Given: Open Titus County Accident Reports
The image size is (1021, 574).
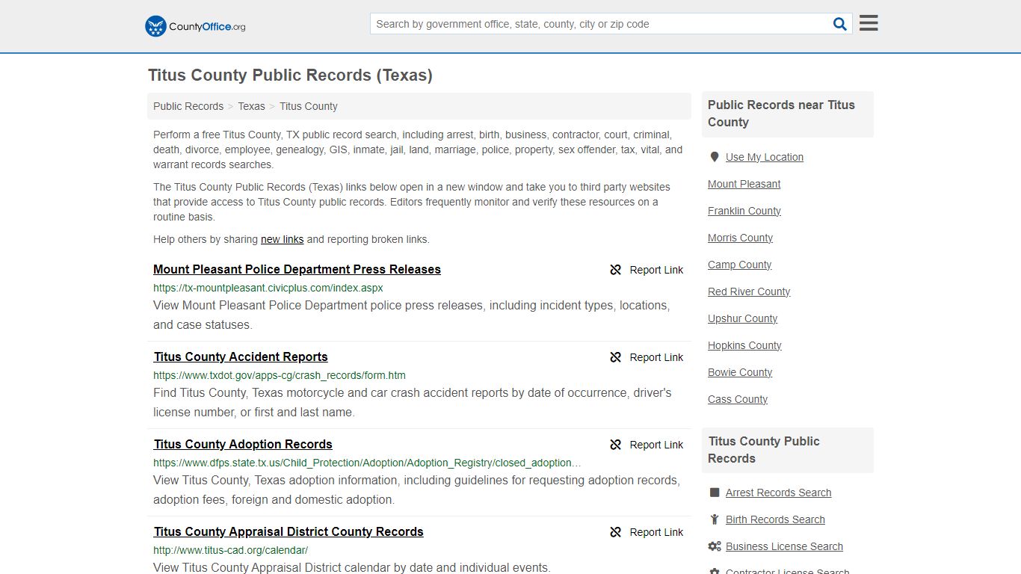Looking at the screenshot, I should pos(241,357).
